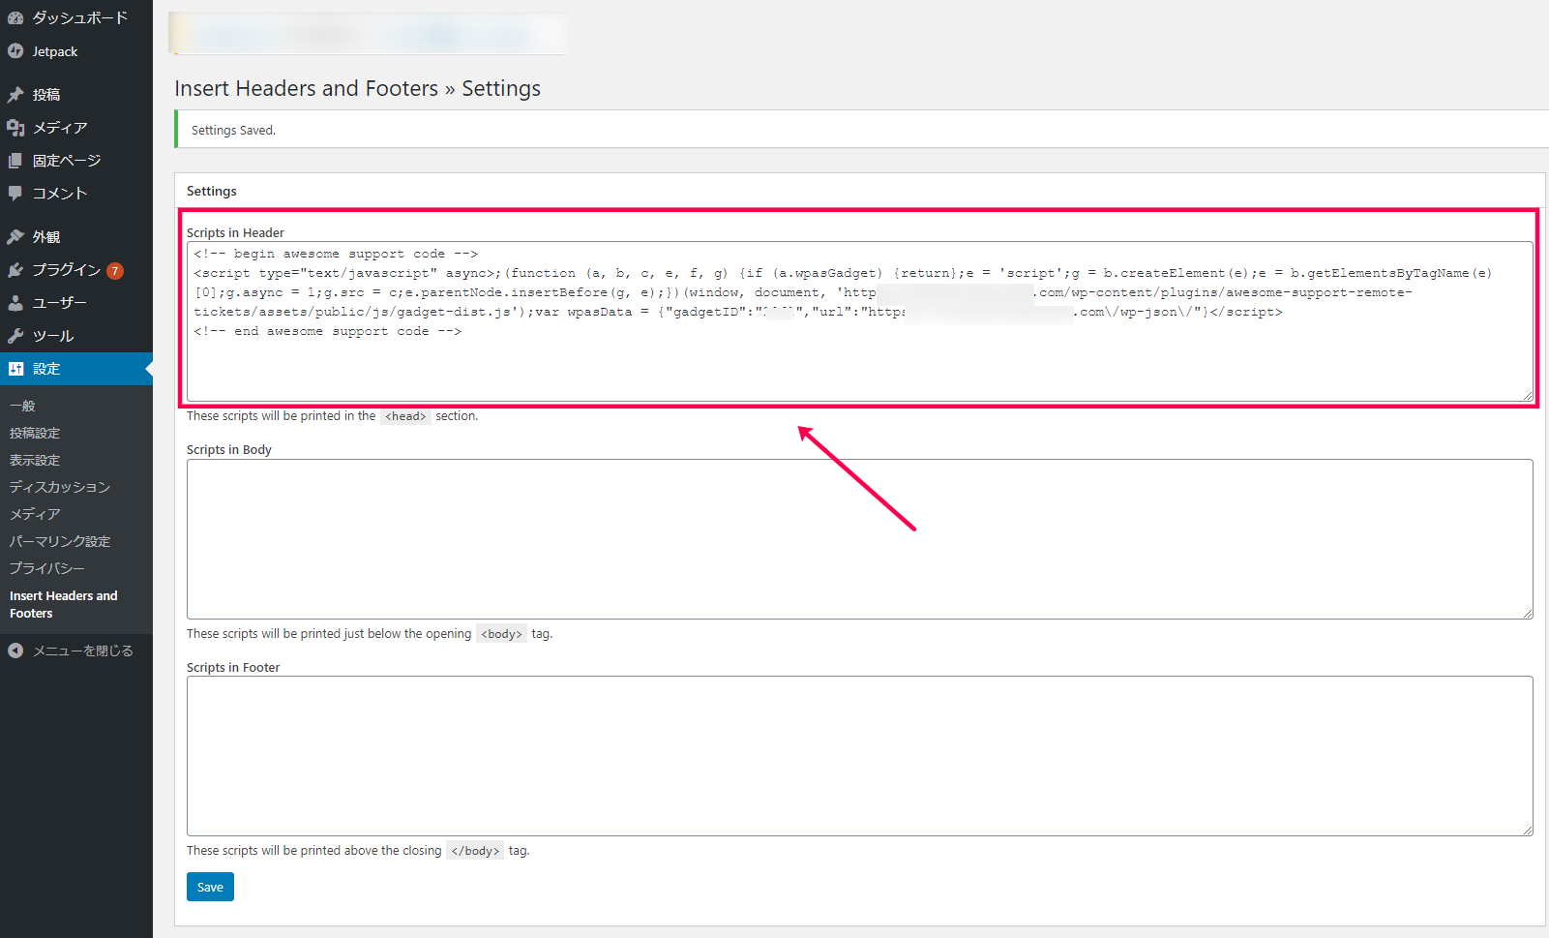The height and width of the screenshot is (938, 1549).
Task: Click the pushpin icon beside 投稿
Action: click(x=15, y=95)
